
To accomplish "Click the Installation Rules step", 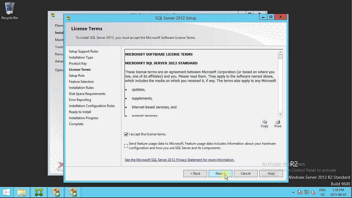I will (x=81, y=88).
